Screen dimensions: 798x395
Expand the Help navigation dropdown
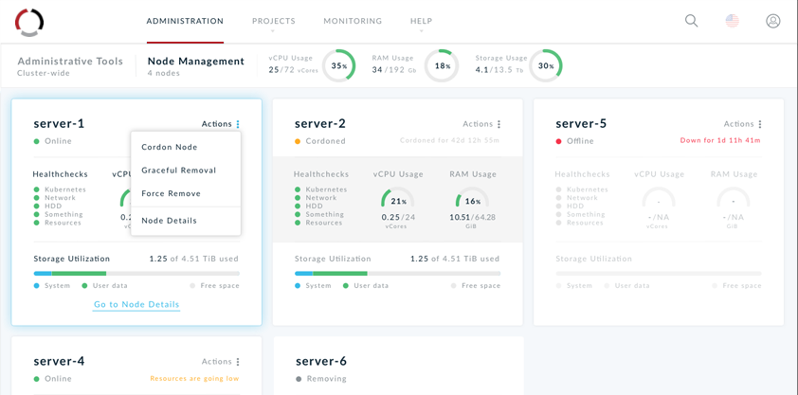(421, 22)
